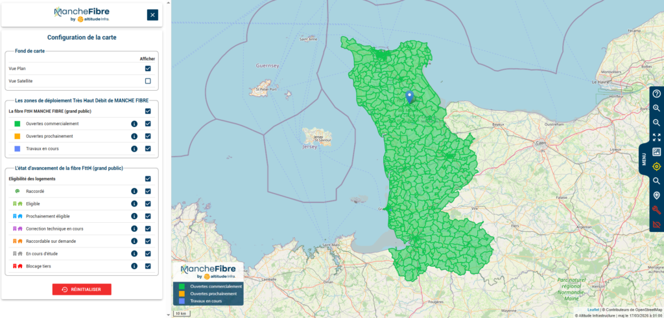Toggle the Travaux en cours layer checkbox
664x318 pixels.
[148, 149]
